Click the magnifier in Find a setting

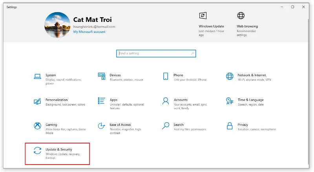pyautogui.click(x=192, y=54)
